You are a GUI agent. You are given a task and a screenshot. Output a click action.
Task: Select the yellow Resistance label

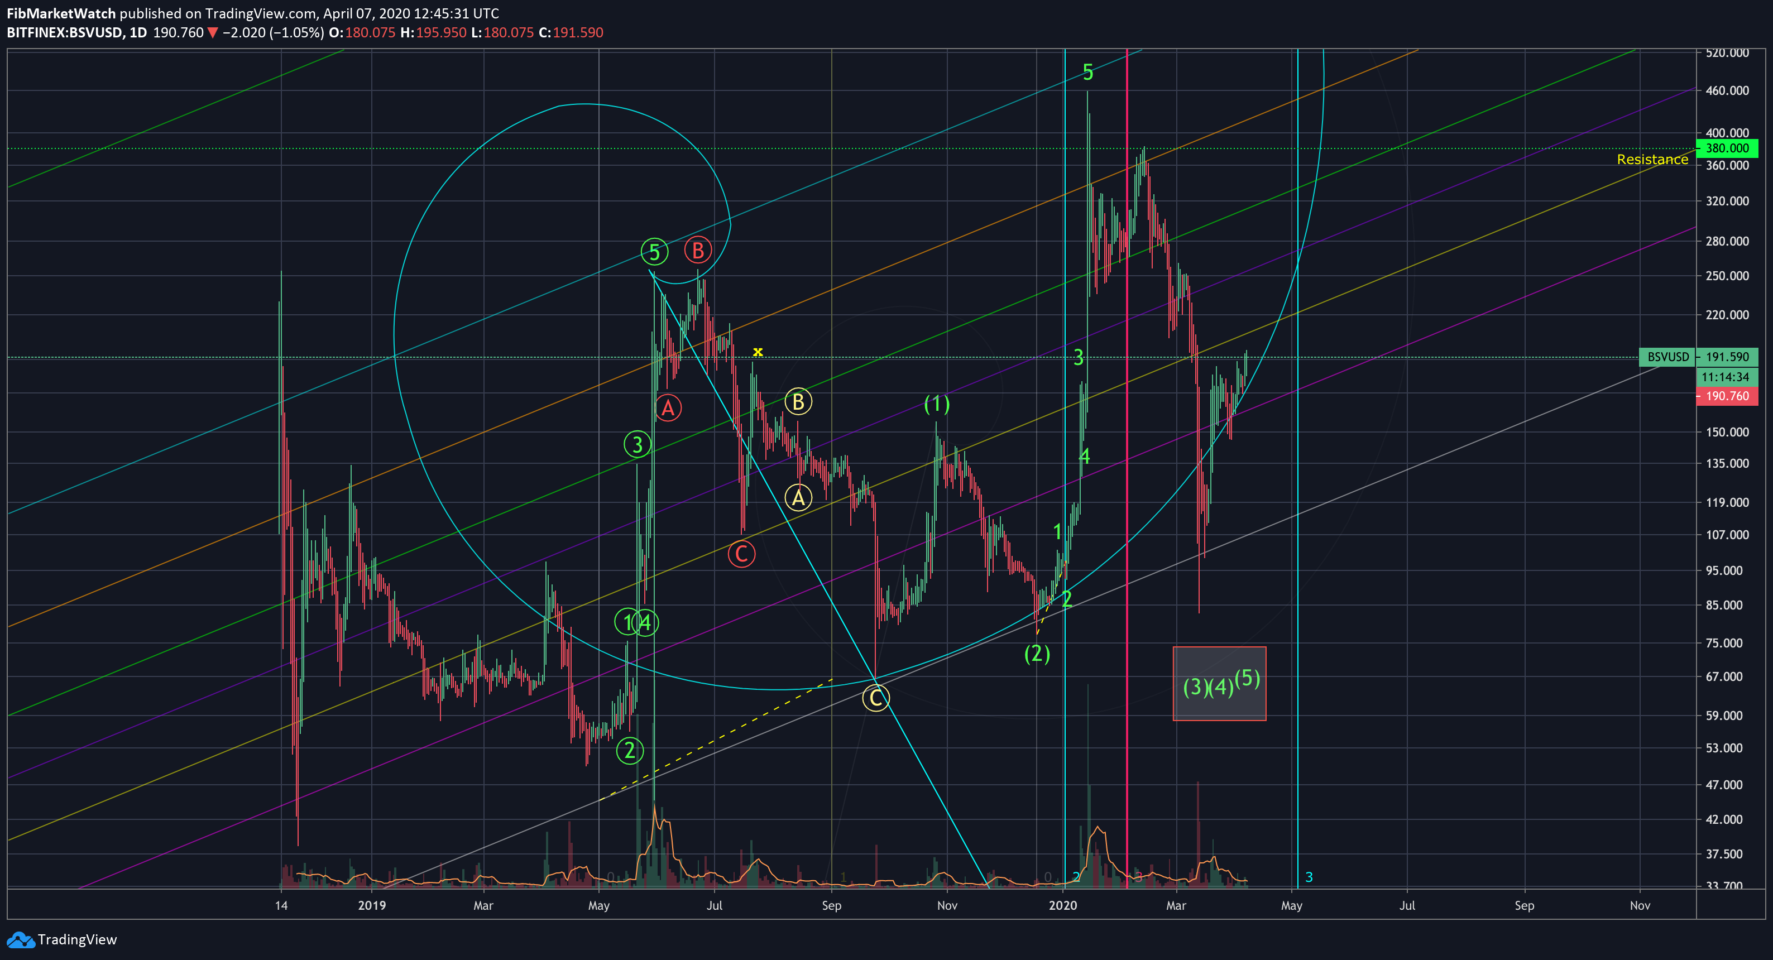[x=1652, y=160]
